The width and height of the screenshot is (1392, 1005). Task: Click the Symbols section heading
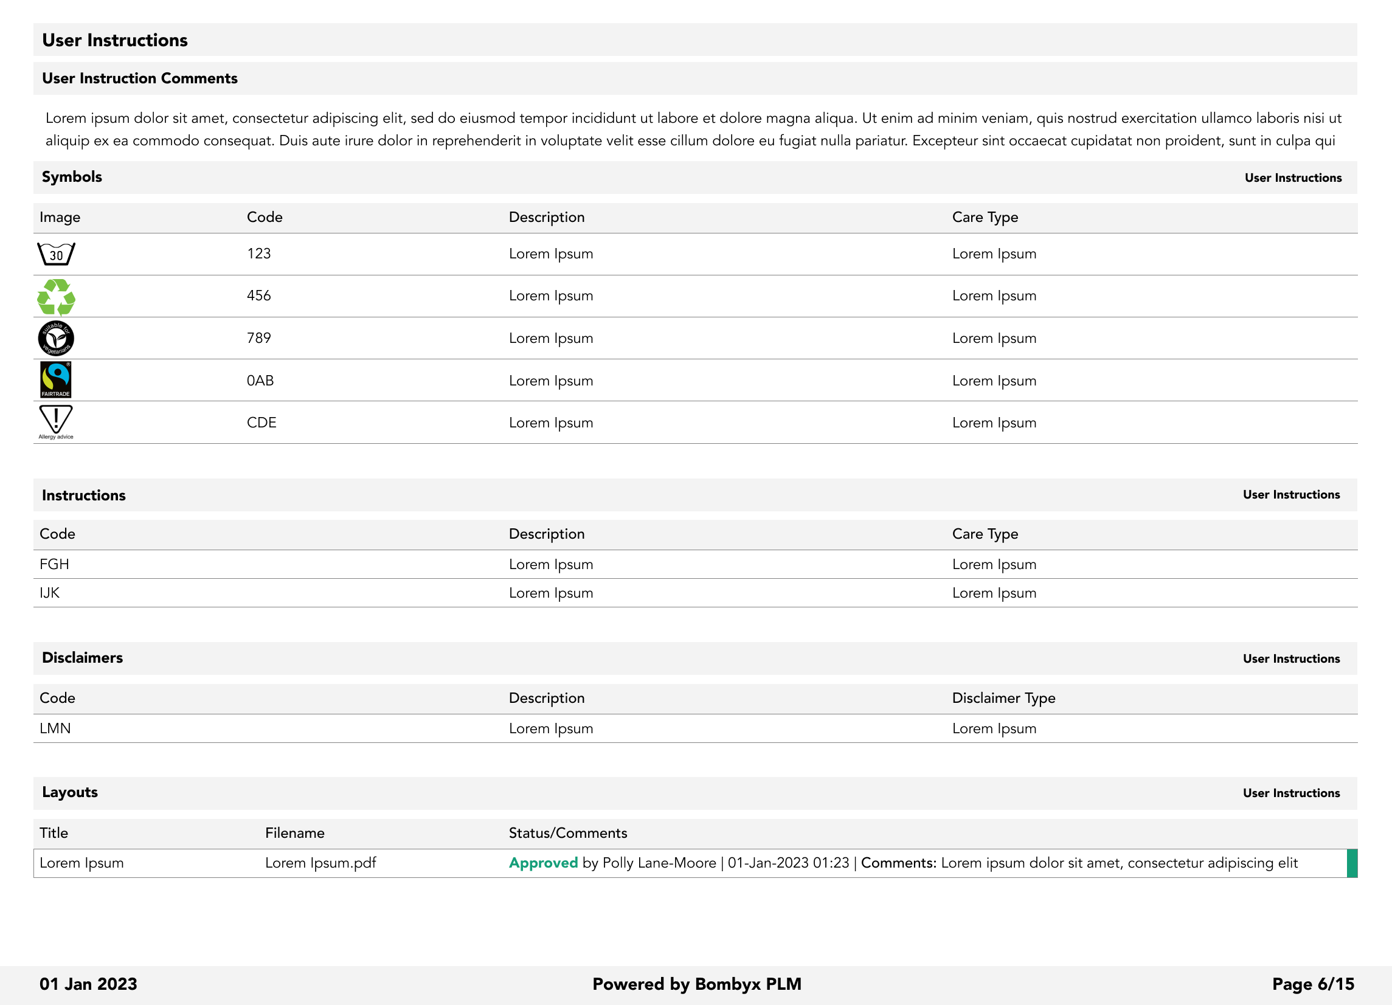(x=72, y=177)
